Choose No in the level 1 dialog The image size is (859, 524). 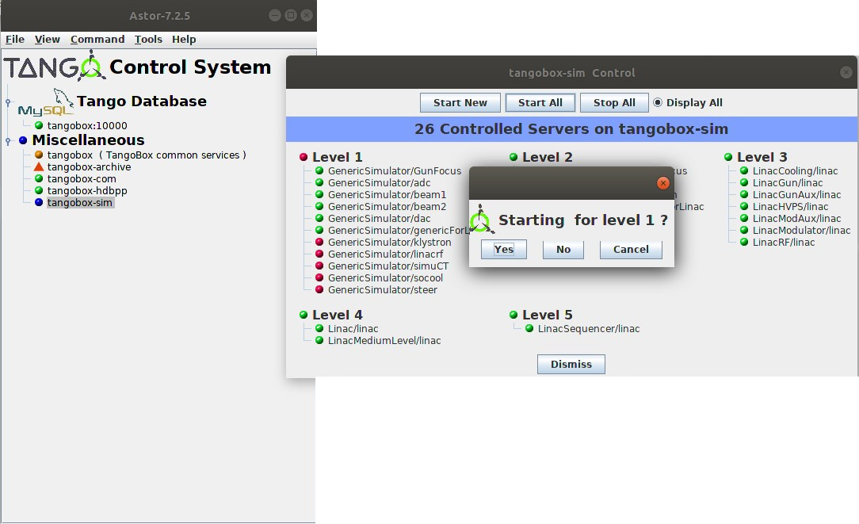point(563,250)
